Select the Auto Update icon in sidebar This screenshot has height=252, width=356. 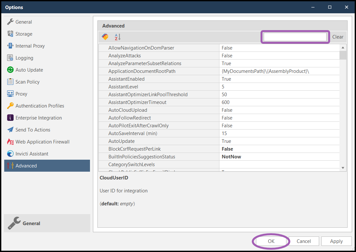9,70
